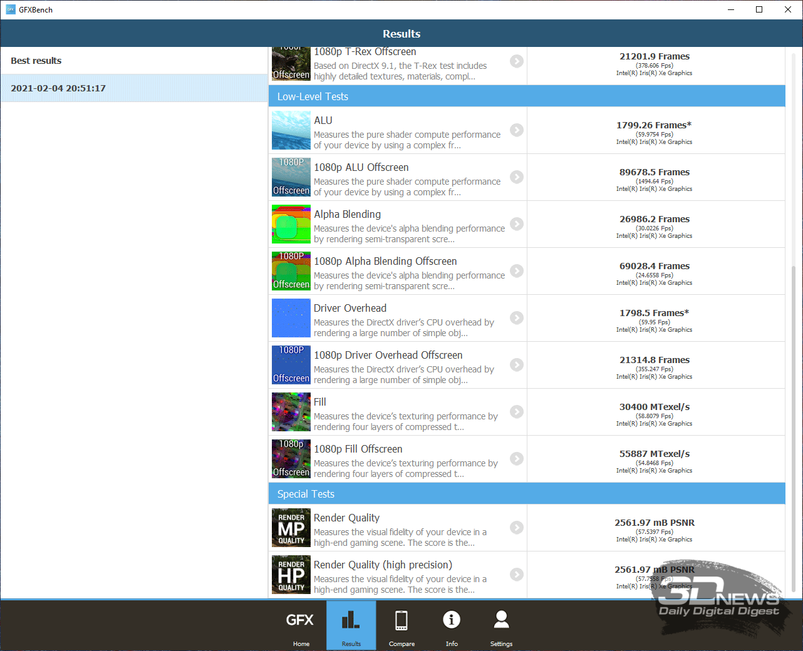Screen dimensions: 803x651
Task: Open details arrow for 1080p Alpha Blending Offscreen
Action: click(517, 270)
